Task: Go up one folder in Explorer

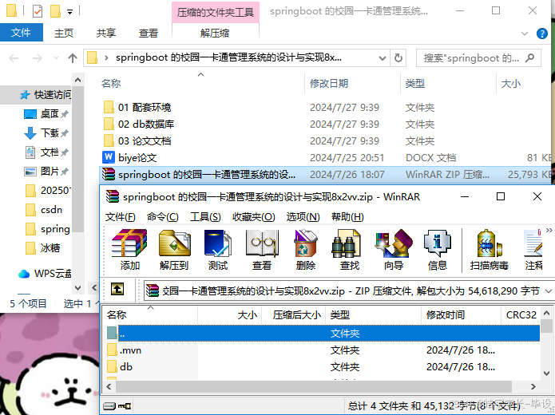Action: (x=73, y=58)
